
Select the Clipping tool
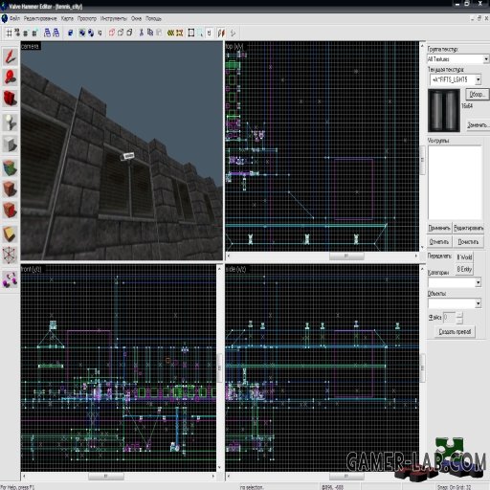11,234
